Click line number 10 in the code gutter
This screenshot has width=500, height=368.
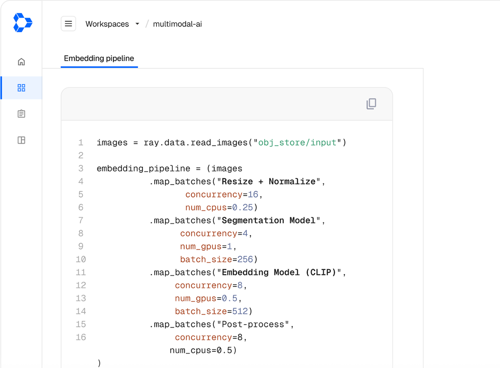point(80,259)
